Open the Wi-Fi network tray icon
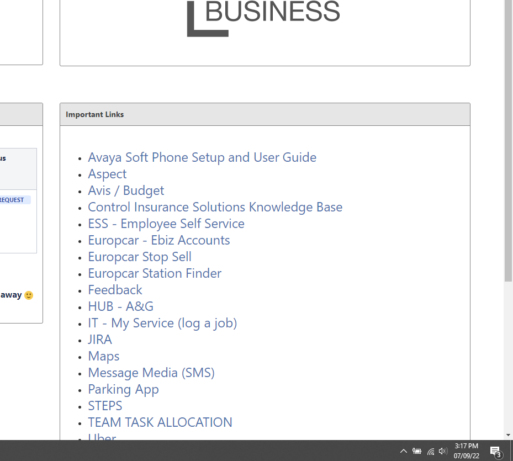513x461 pixels. pos(431,452)
